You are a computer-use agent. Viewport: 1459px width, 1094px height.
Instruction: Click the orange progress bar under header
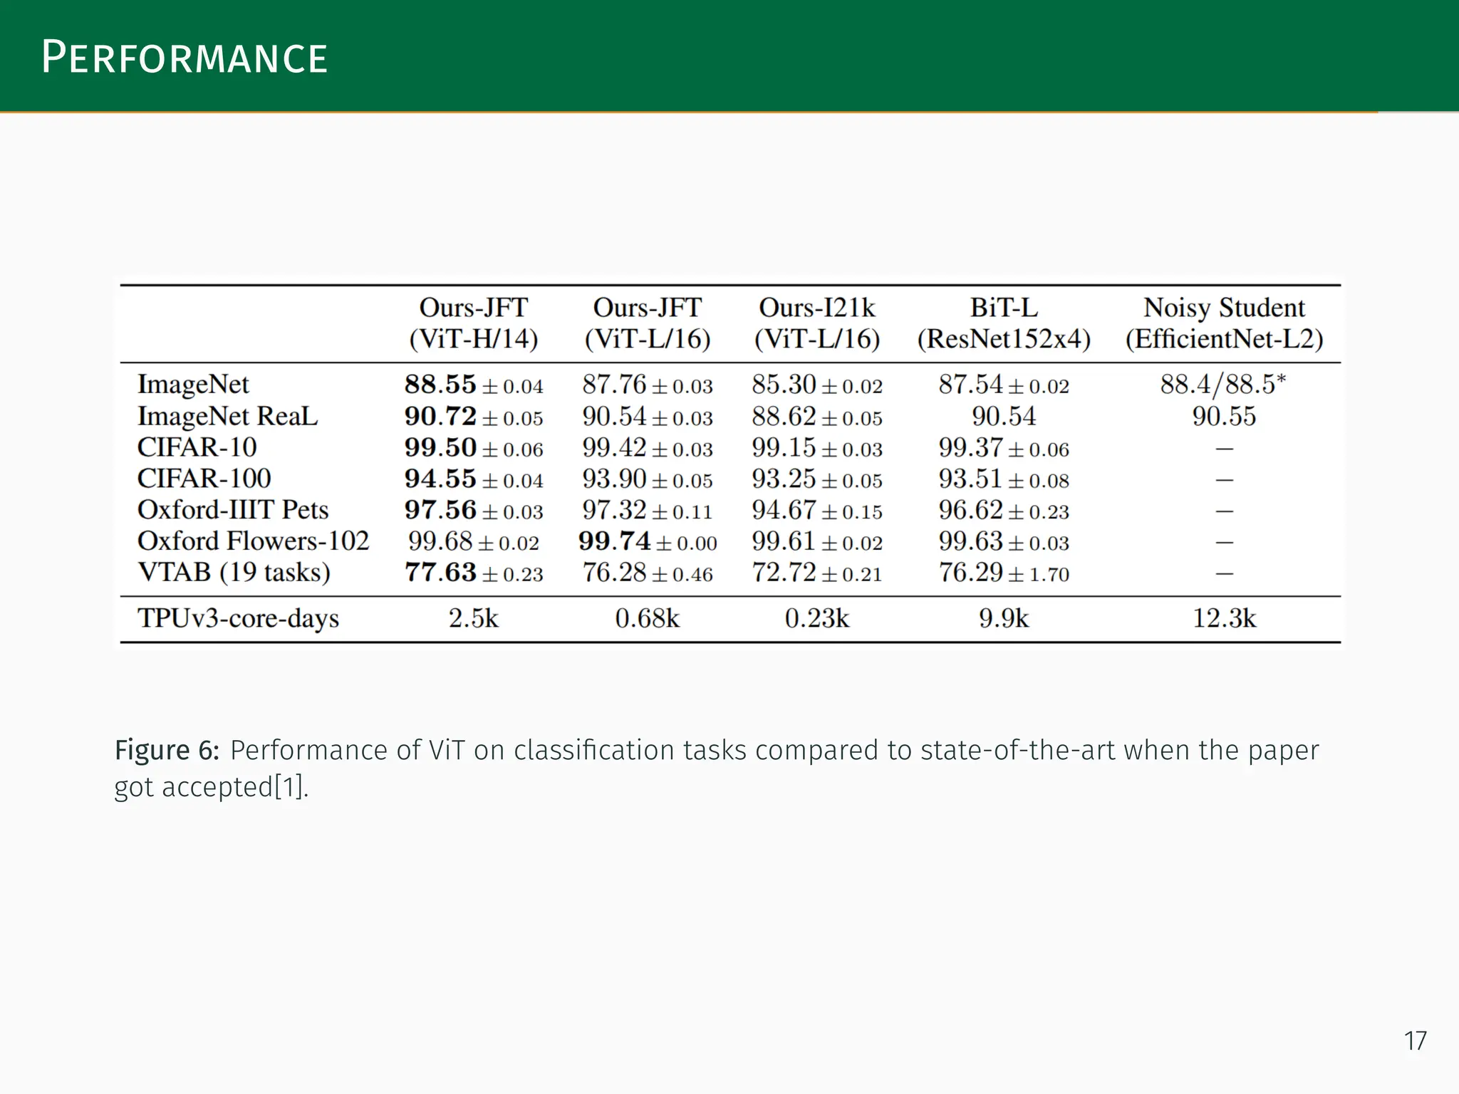688,112
